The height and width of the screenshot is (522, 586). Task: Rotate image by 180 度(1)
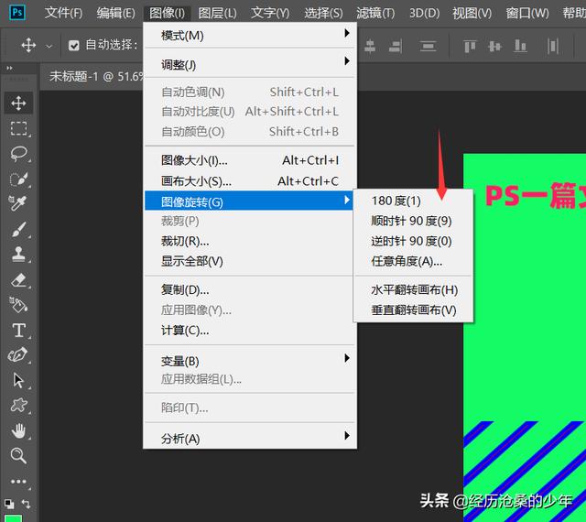pyautogui.click(x=413, y=201)
